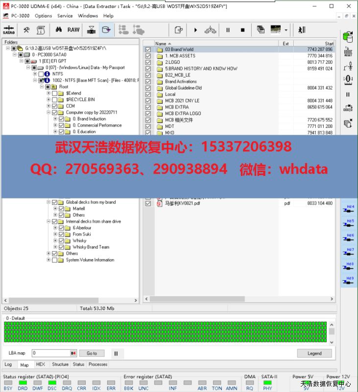Open the Service menu
Screen dimensions: 358x392
click(x=65, y=16)
